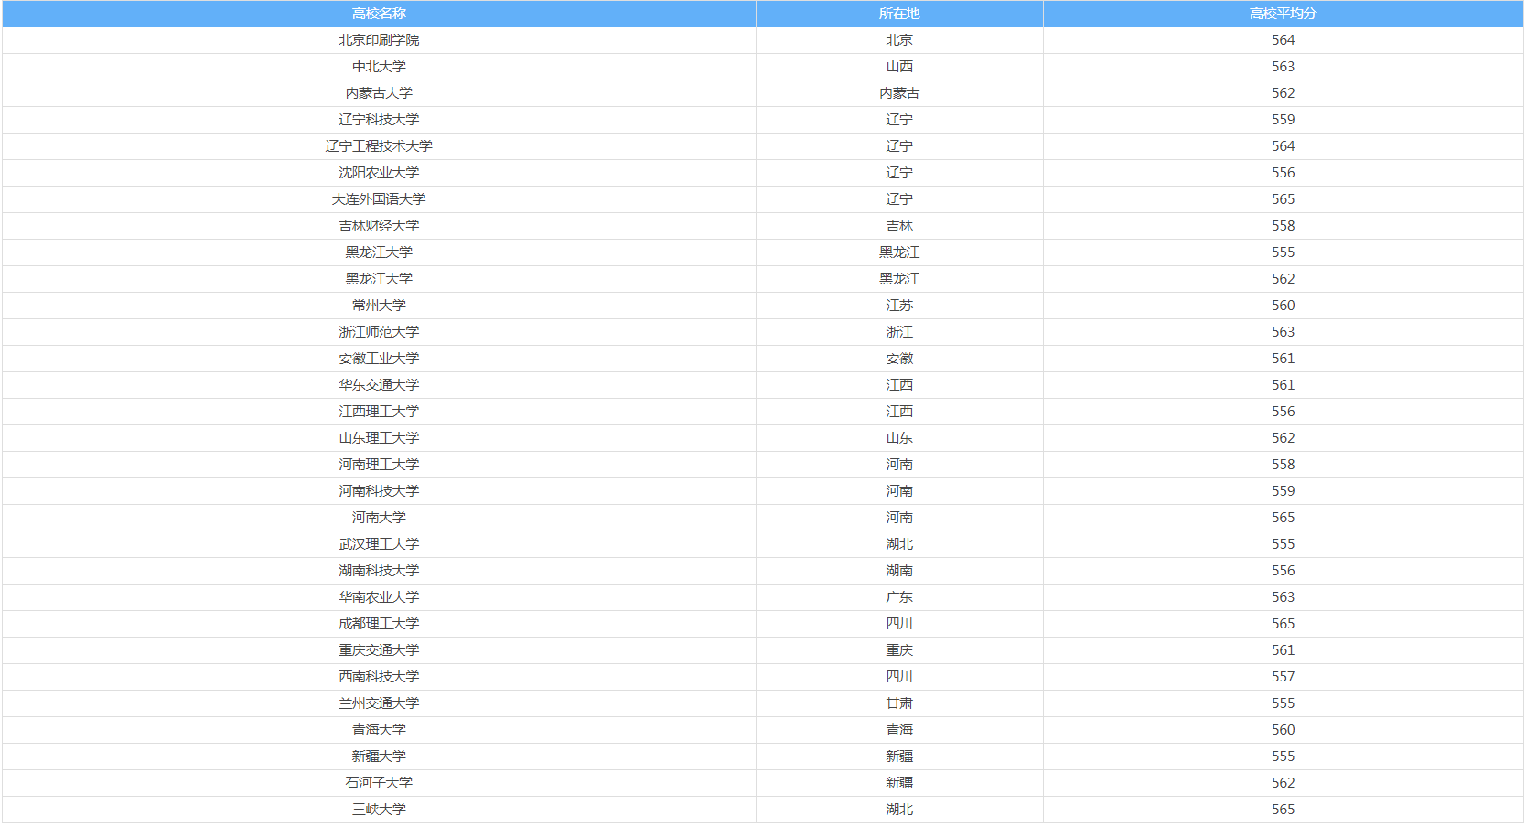The height and width of the screenshot is (826, 1526).
Task: Click score 557 for 西南科技大学
Action: point(1283,677)
